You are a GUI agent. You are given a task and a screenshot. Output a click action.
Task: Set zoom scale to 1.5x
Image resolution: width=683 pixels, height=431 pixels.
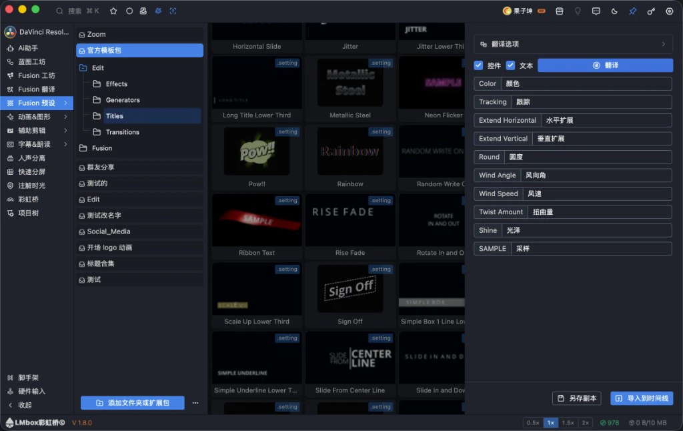(x=568, y=423)
